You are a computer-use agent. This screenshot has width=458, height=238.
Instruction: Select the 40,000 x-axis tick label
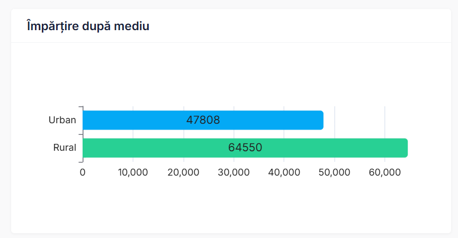(284, 172)
